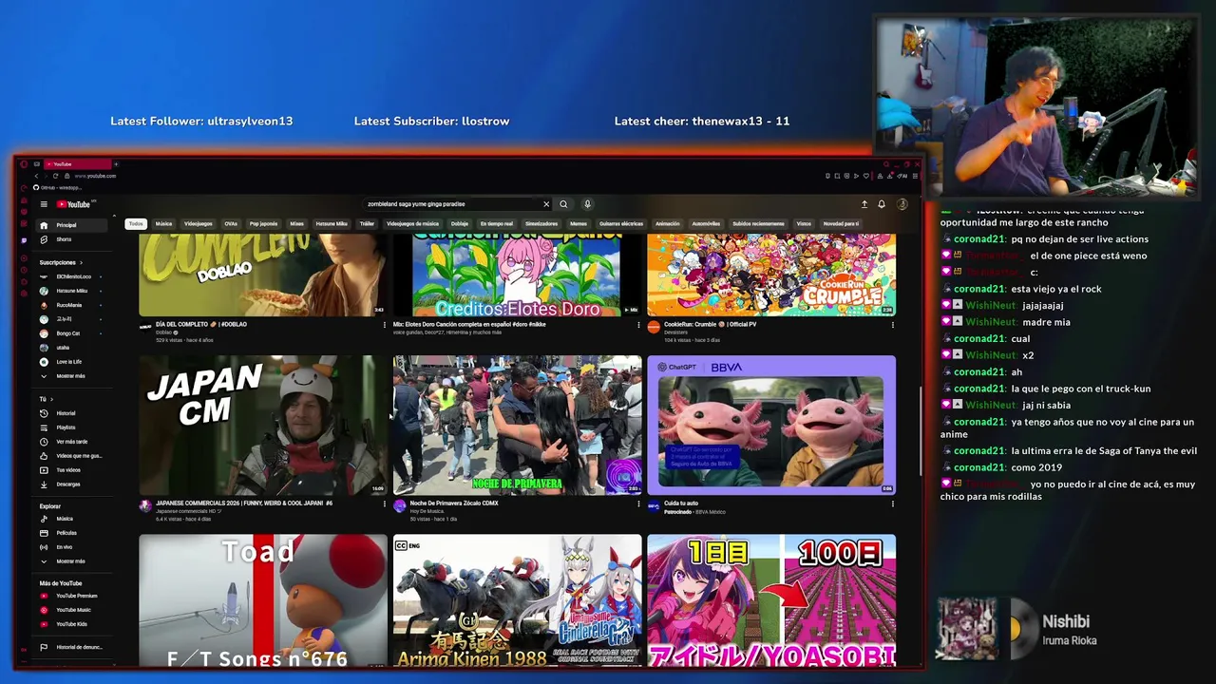The width and height of the screenshot is (1216, 684).
Task: Open options for JAPANESE COMMERCIALS 2026 video
Action: click(x=385, y=503)
